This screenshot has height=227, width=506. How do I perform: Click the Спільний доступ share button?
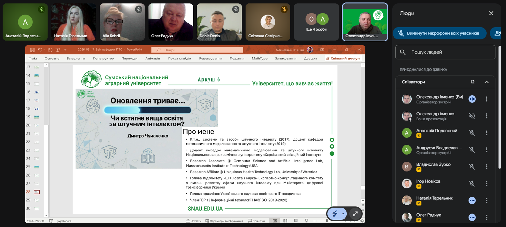click(x=343, y=59)
